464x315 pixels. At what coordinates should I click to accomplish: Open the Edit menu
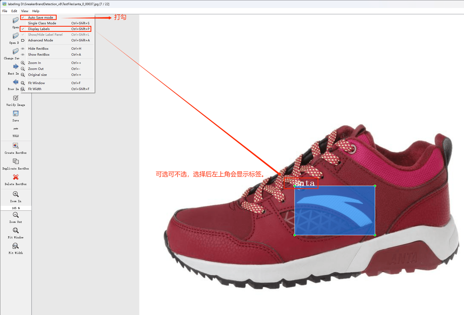point(14,11)
